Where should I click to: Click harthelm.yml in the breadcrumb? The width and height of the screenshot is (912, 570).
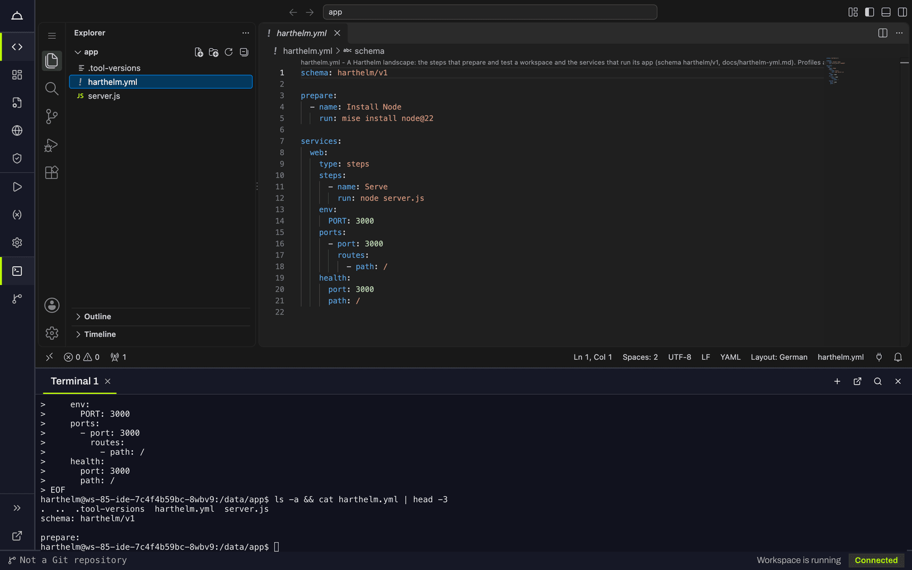307,51
